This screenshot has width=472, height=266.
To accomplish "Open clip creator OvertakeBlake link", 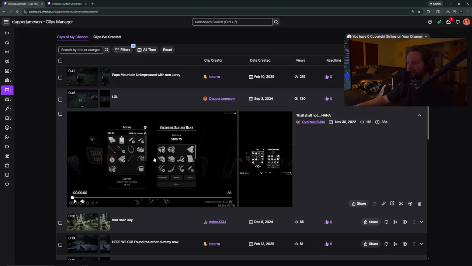I will pos(313,122).
